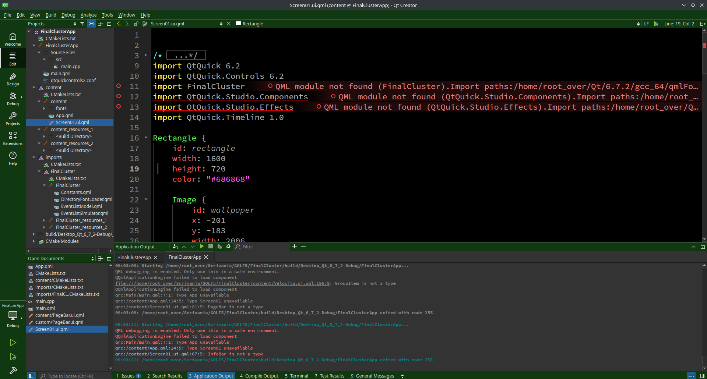
Task: Click the Type to locate field
Action: 75,376
